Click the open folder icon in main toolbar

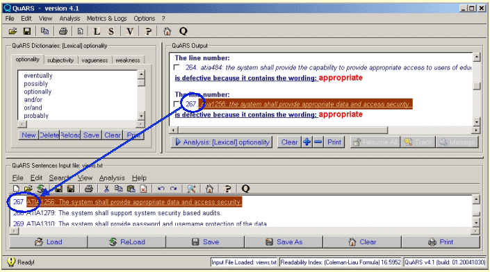point(13,31)
